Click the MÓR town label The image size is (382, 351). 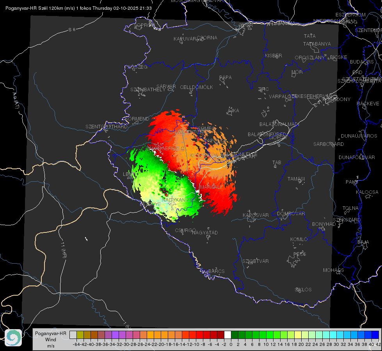(297, 72)
